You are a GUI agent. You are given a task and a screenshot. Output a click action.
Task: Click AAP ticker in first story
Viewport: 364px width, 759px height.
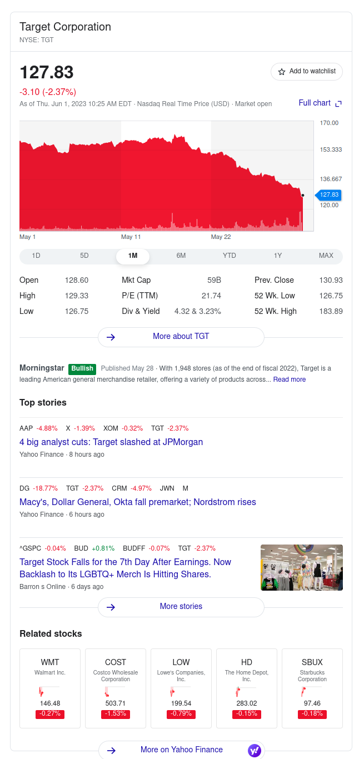click(26, 428)
